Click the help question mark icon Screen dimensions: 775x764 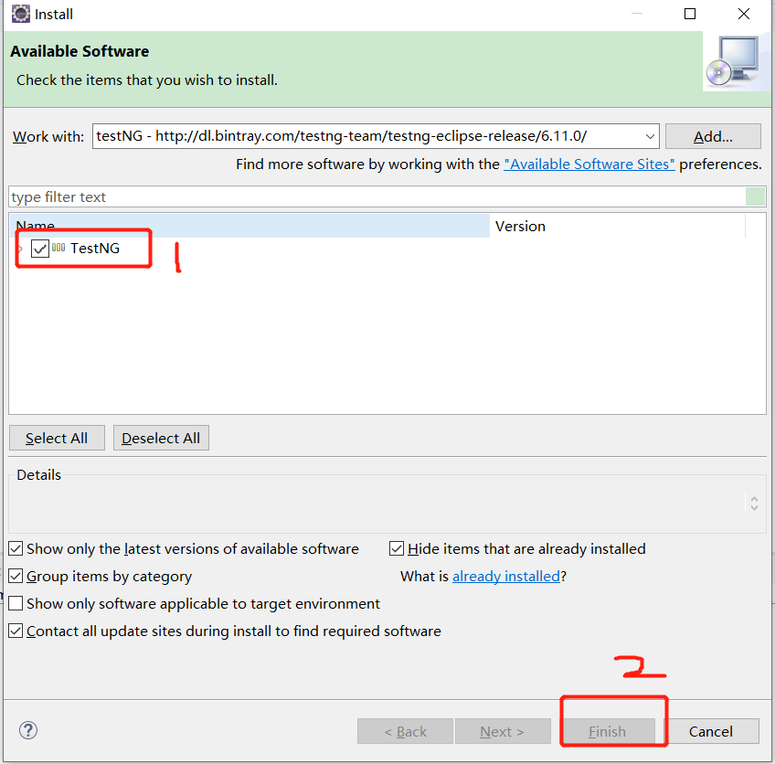(x=28, y=730)
